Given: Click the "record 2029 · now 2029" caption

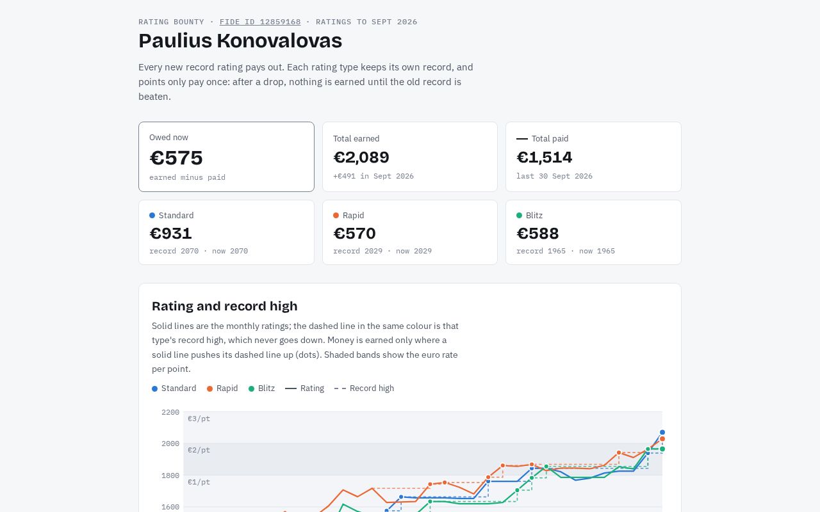Looking at the screenshot, I should (382, 251).
